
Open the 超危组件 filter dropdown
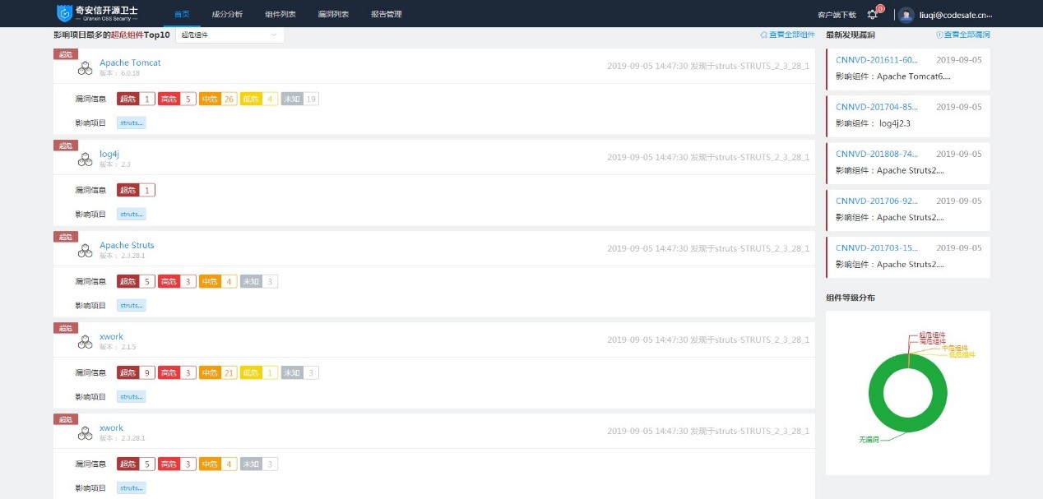click(229, 35)
